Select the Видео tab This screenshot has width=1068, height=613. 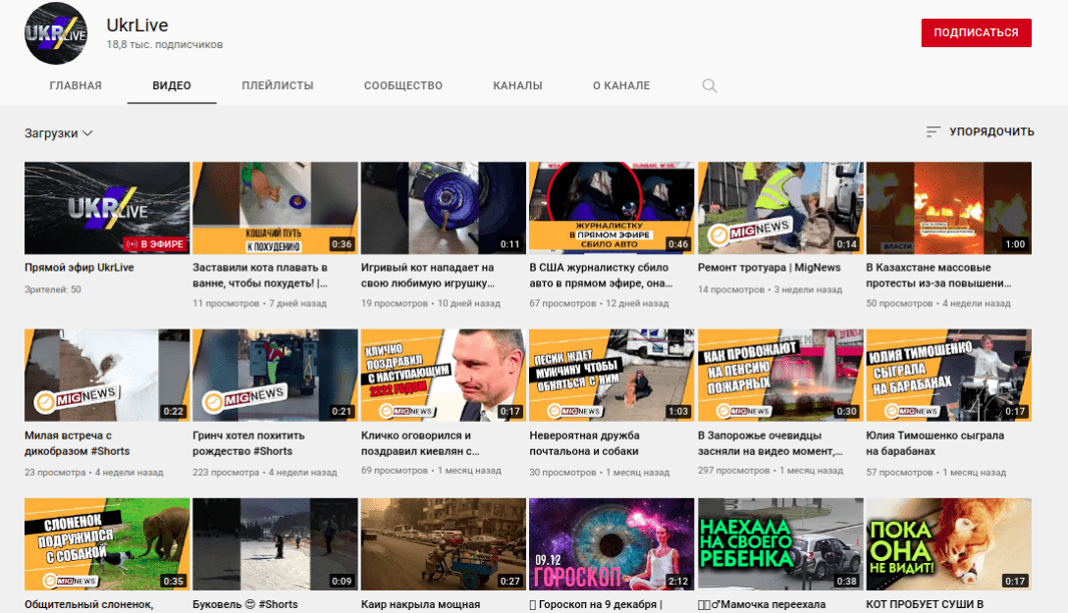pos(172,85)
